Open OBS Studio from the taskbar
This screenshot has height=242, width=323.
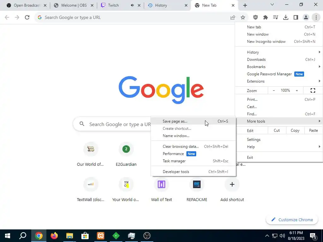click(147, 236)
